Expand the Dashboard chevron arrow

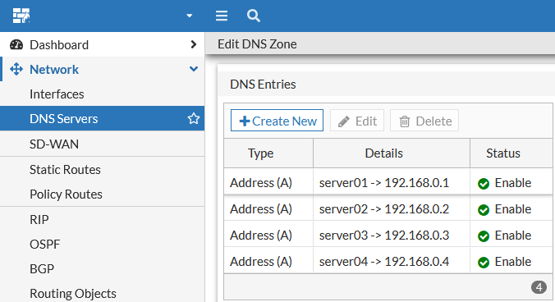[193, 44]
